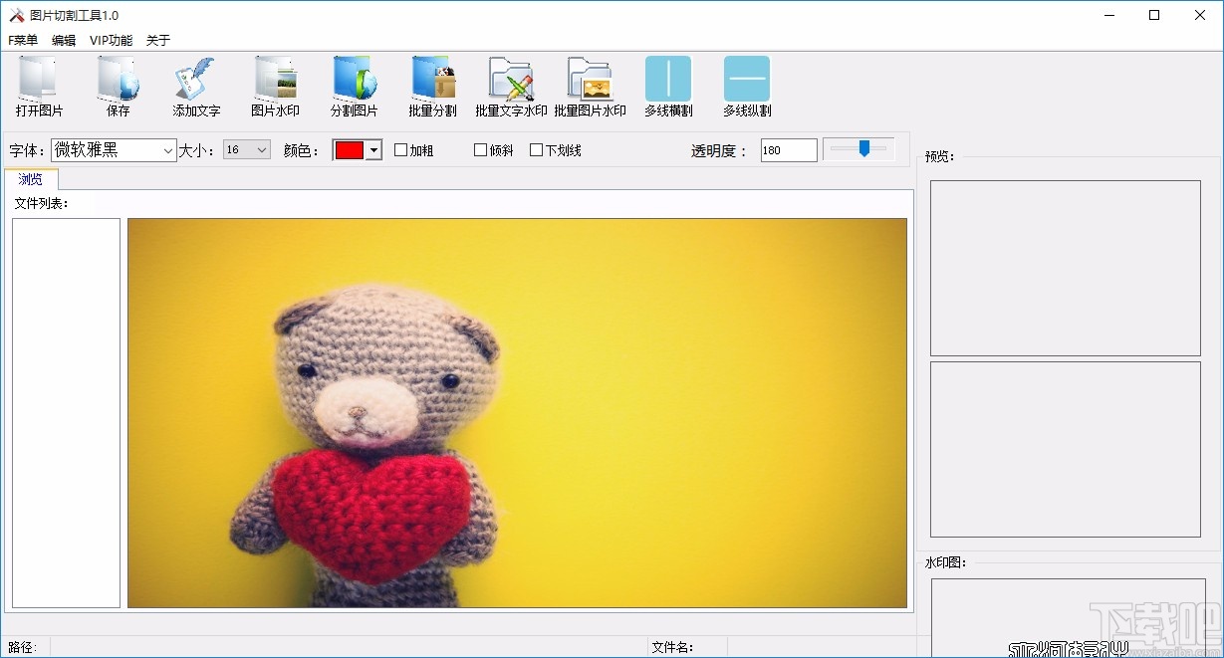Click the empty 文件列表 file list box

[66, 413]
